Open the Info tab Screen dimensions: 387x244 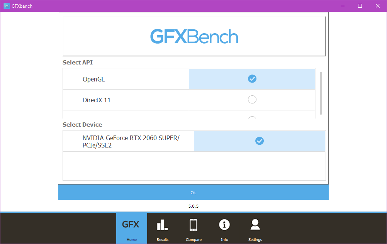[x=224, y=228]
